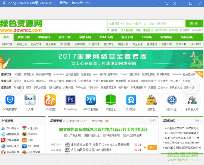This screenshot has width=204, height=165.
Task: Focus the keyword search input field
Action: tap(154, 24)
